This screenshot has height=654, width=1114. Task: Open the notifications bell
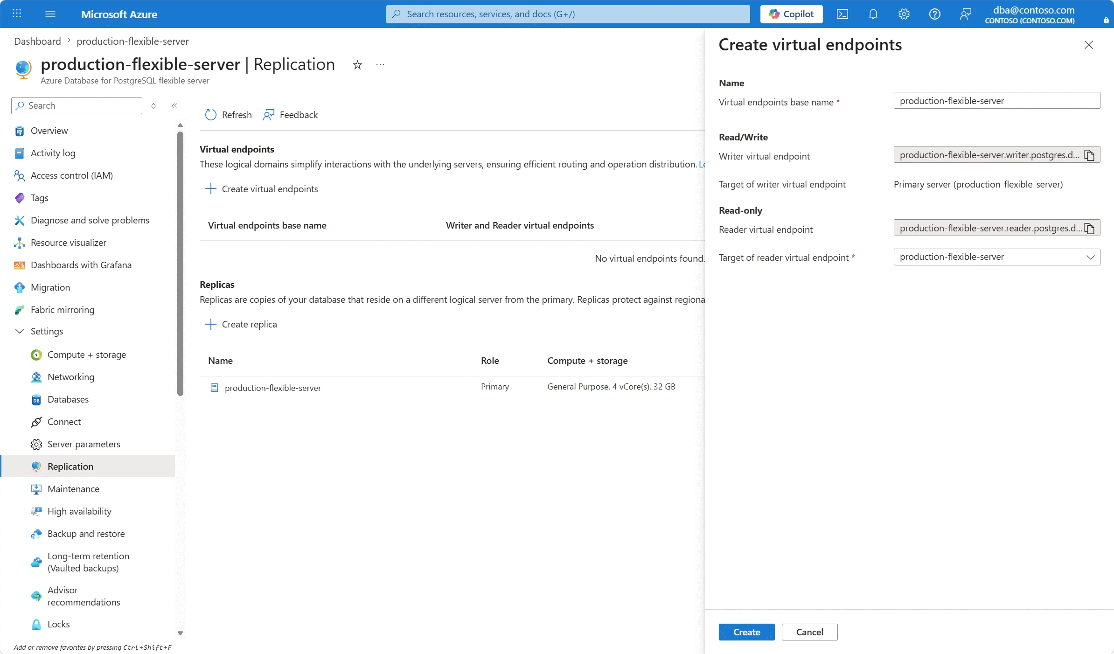point(873,14)
